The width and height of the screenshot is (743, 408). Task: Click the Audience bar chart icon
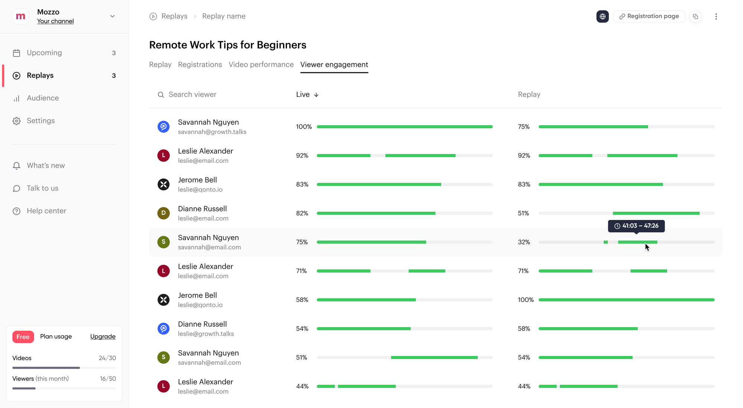tap(16, 98)
